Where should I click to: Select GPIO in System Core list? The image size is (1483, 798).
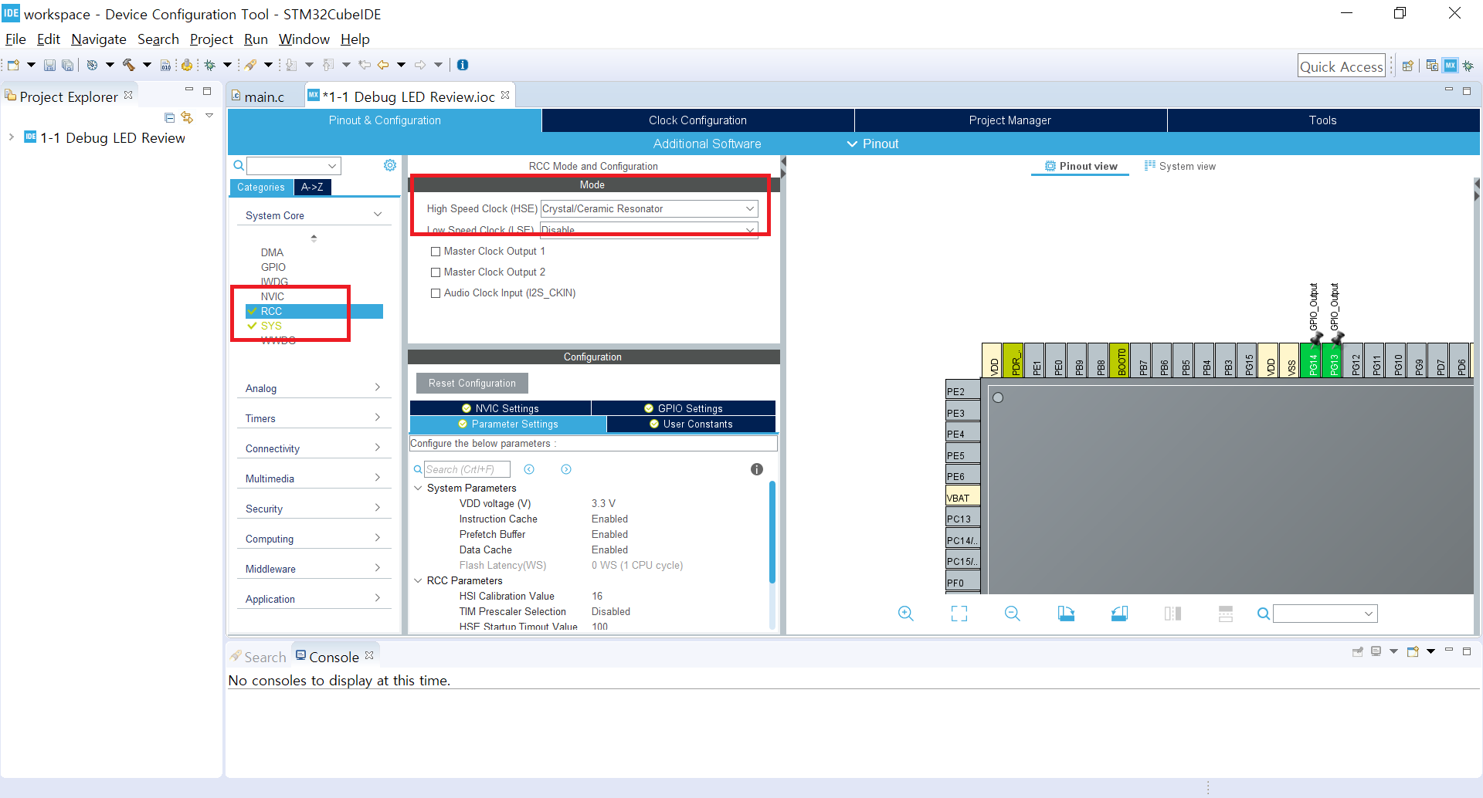[x=273, y=267]
